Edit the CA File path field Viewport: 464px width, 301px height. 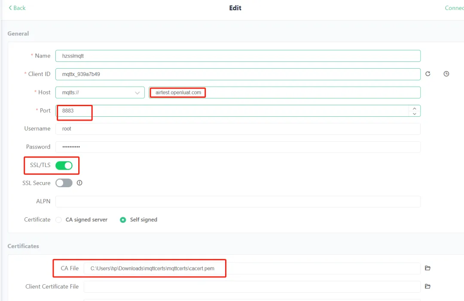[x=252, y=268]
